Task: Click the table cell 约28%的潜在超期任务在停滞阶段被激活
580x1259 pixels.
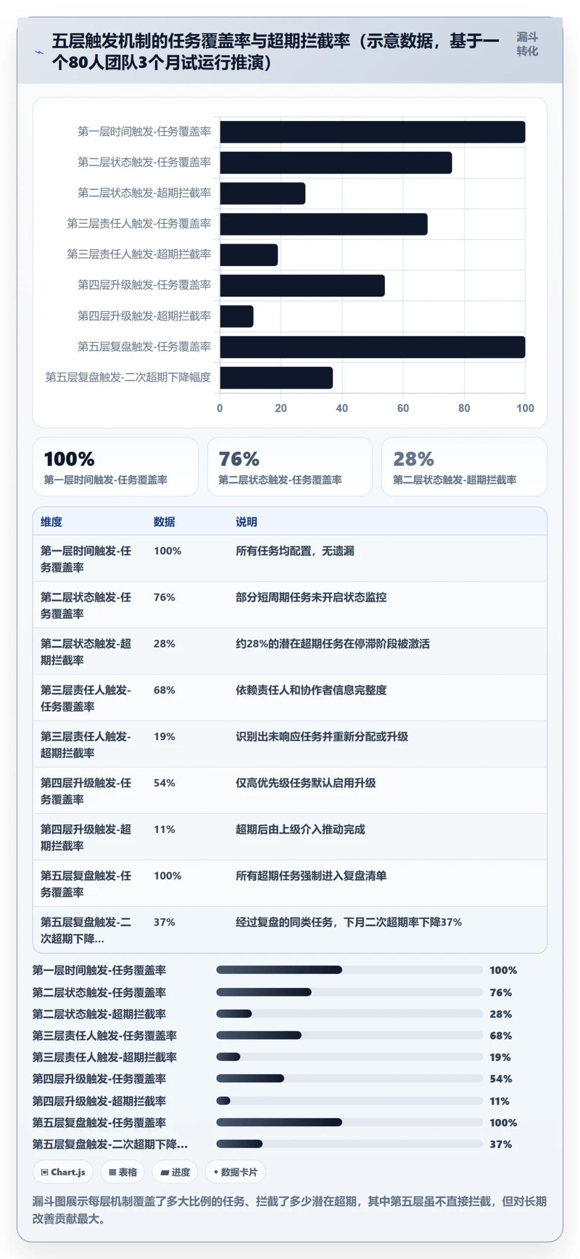Action: coord(333,644)
